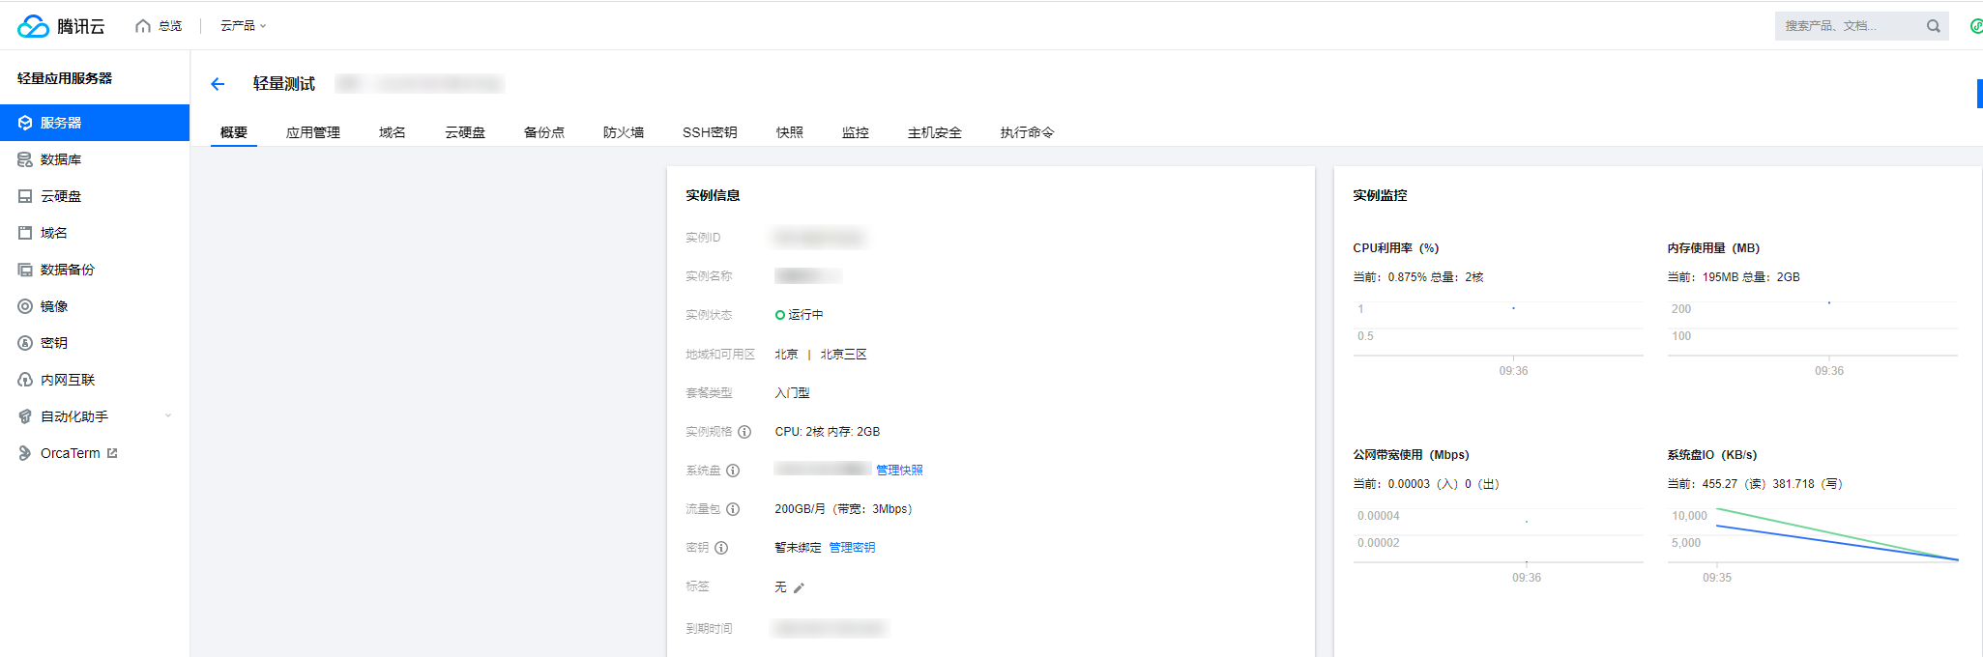The width and height of the screenshot is (1983, 657).
Task: Open 云硬盘 in the sidebar
Action: pos(95,196)
